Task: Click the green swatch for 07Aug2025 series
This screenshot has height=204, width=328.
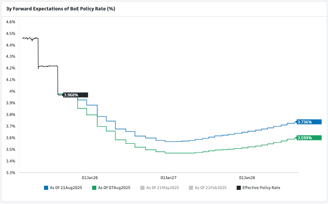Action: 95,188
